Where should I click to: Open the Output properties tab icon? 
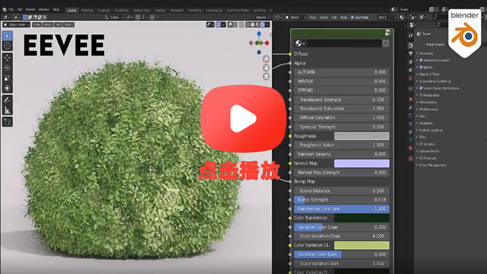coord(411,54)
